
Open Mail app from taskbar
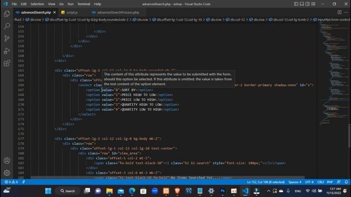121,191
